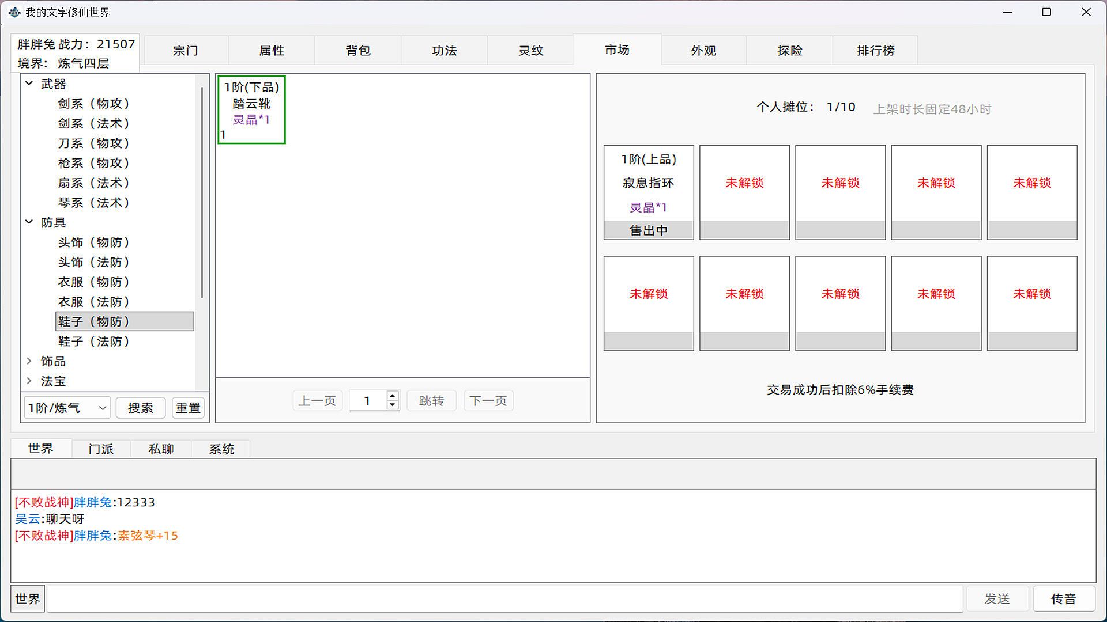Select the 踏云靴 market listing

251,109
